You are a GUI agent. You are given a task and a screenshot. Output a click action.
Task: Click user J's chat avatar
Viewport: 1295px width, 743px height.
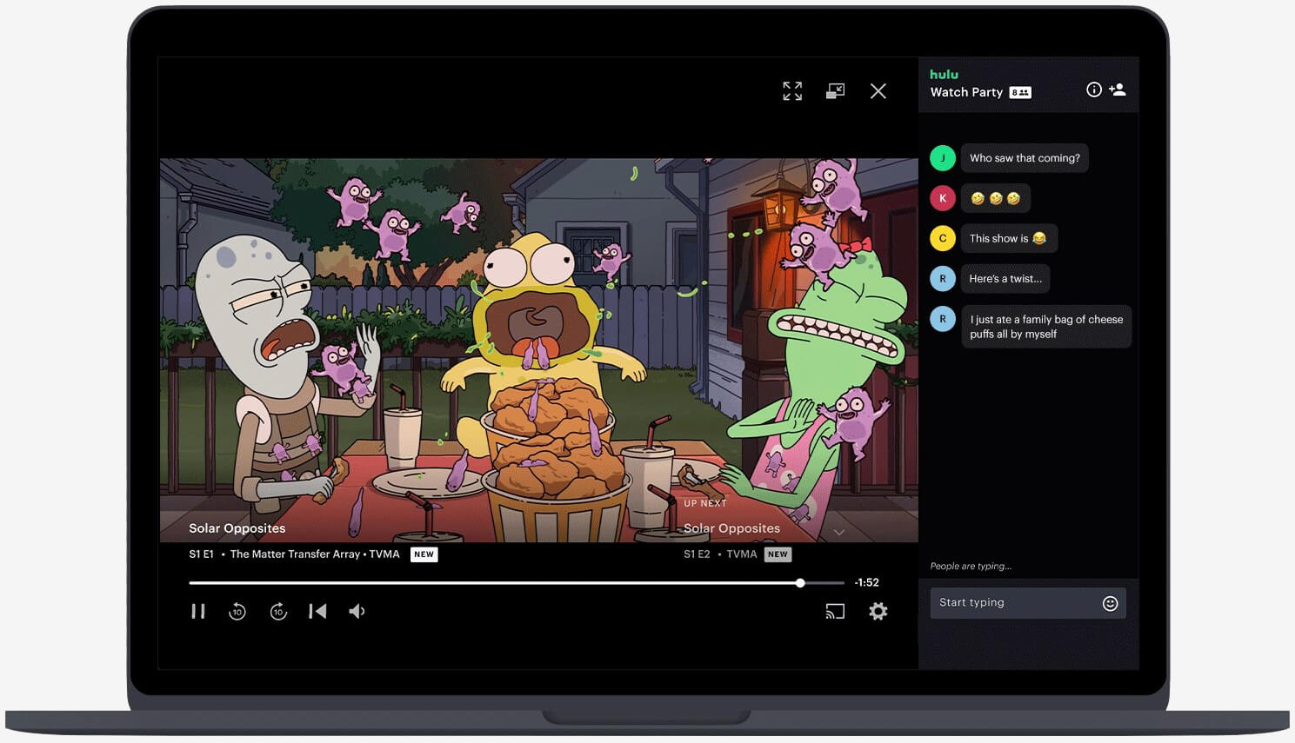pyautogui.click(x=943, y=158)
